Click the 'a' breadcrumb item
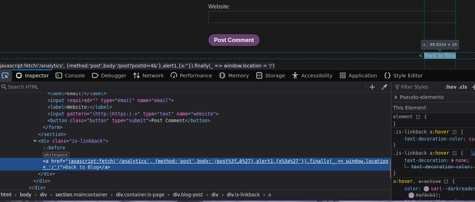The width and height of the screenshot is (475, 202). 270,195
